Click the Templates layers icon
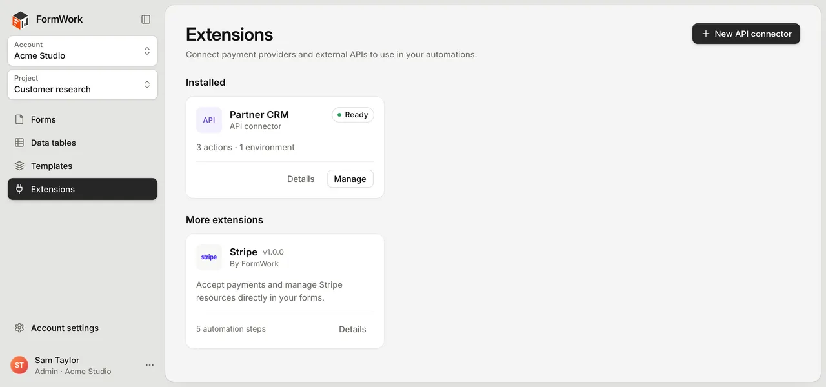826x387 pixels. point(19,166)
